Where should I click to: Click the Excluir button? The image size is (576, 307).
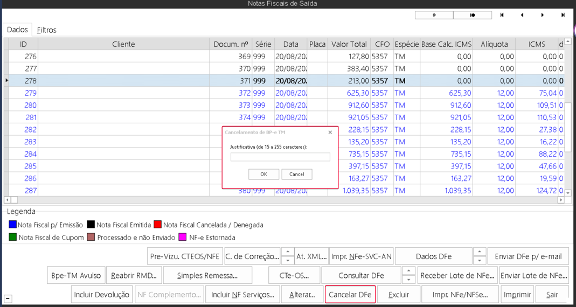coord(399,295)
